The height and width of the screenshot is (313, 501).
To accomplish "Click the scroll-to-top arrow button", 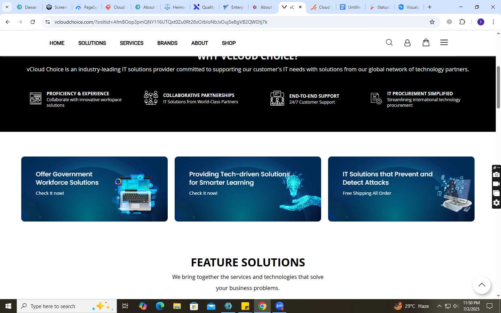I will click(x=482, y=285).
